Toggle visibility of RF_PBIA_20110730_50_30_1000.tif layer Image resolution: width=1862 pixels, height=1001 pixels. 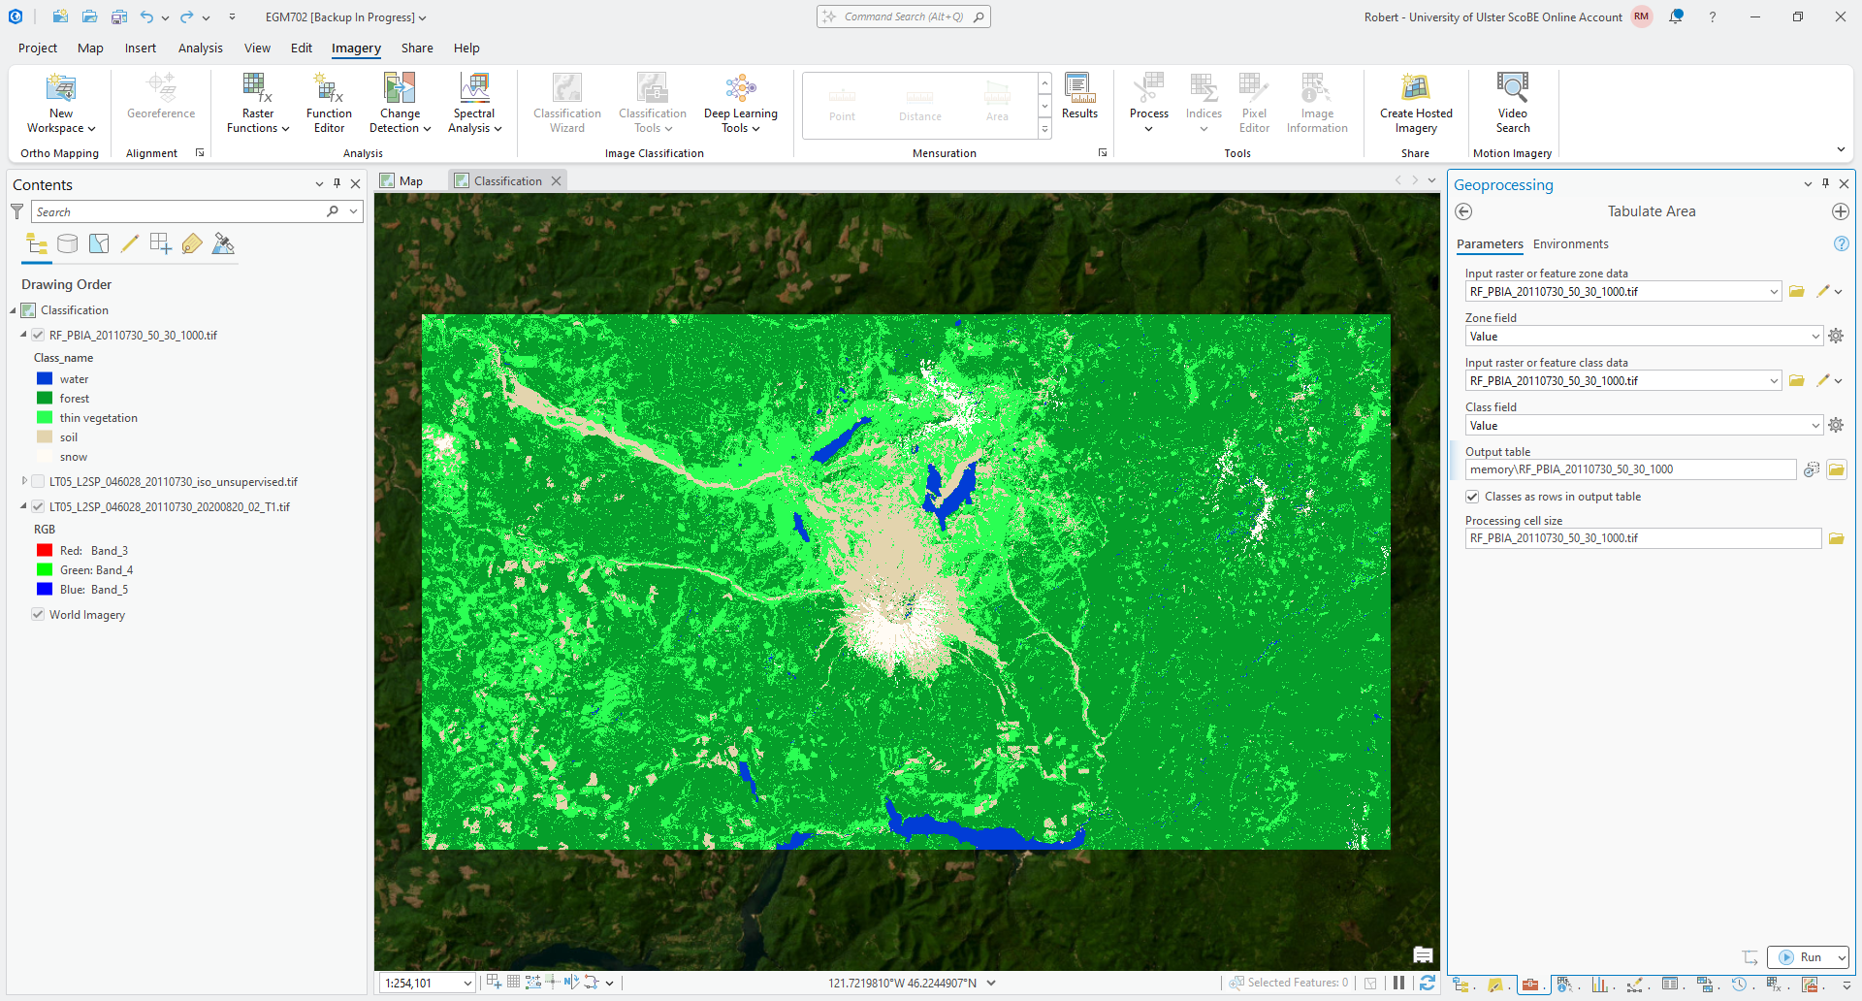pos(38,336)
